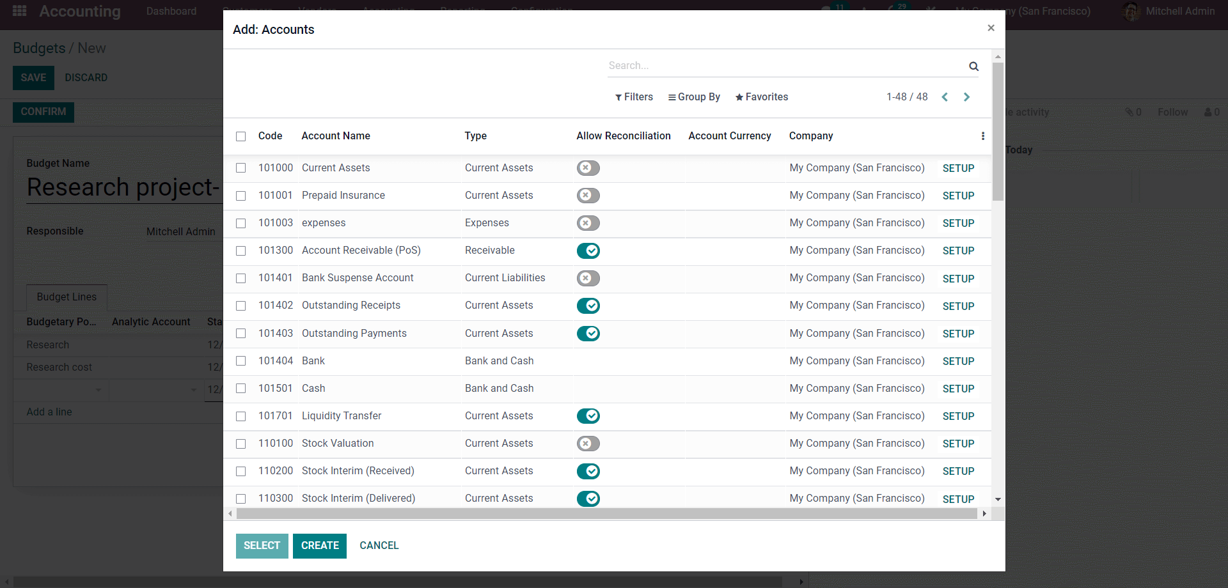Disable reconciliation for Outstanding Receipts
Screen dimensions: 1228x588
pyautogui.click(x=588, y=306)
